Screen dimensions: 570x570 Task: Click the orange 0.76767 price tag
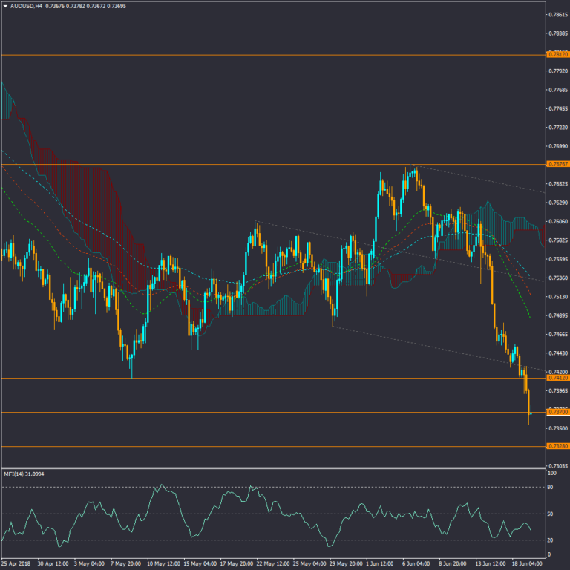click(557, 164)
